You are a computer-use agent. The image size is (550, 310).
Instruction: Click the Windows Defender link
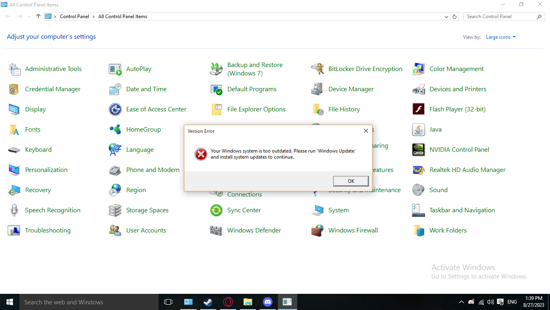[x=254, y=230]
